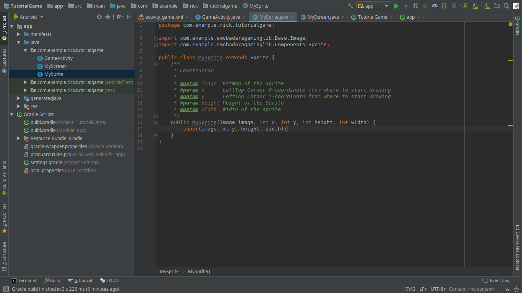Switch to the MyScreen.java tab
The height and width of the screenshot is (293, 522).
tap(323, 17)
